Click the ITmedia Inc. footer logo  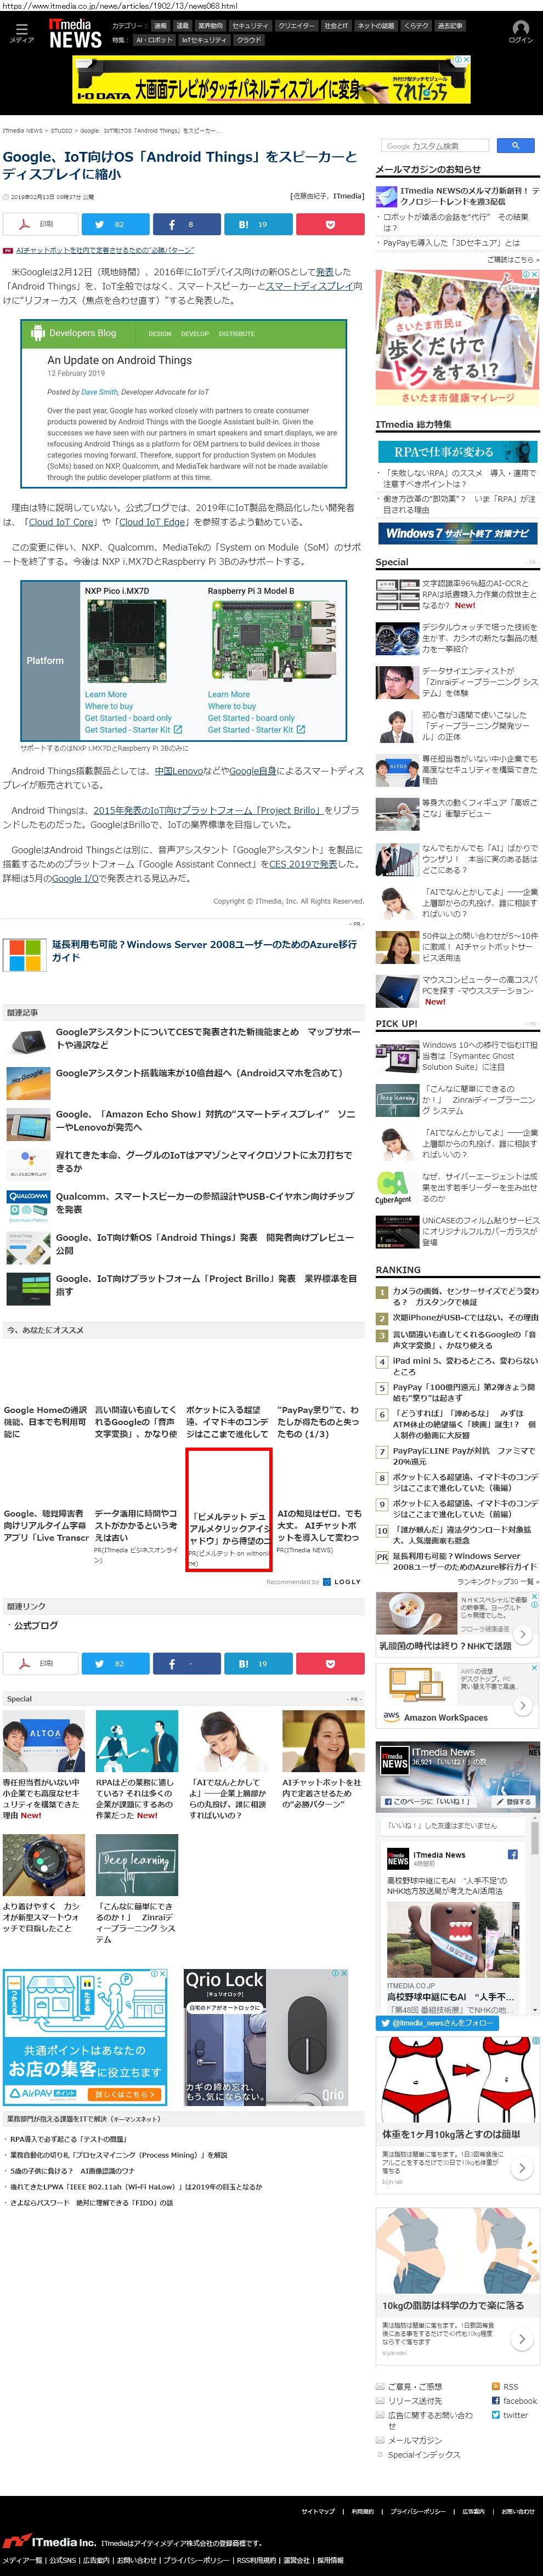pyautogui.click(x=49, y=2541)
